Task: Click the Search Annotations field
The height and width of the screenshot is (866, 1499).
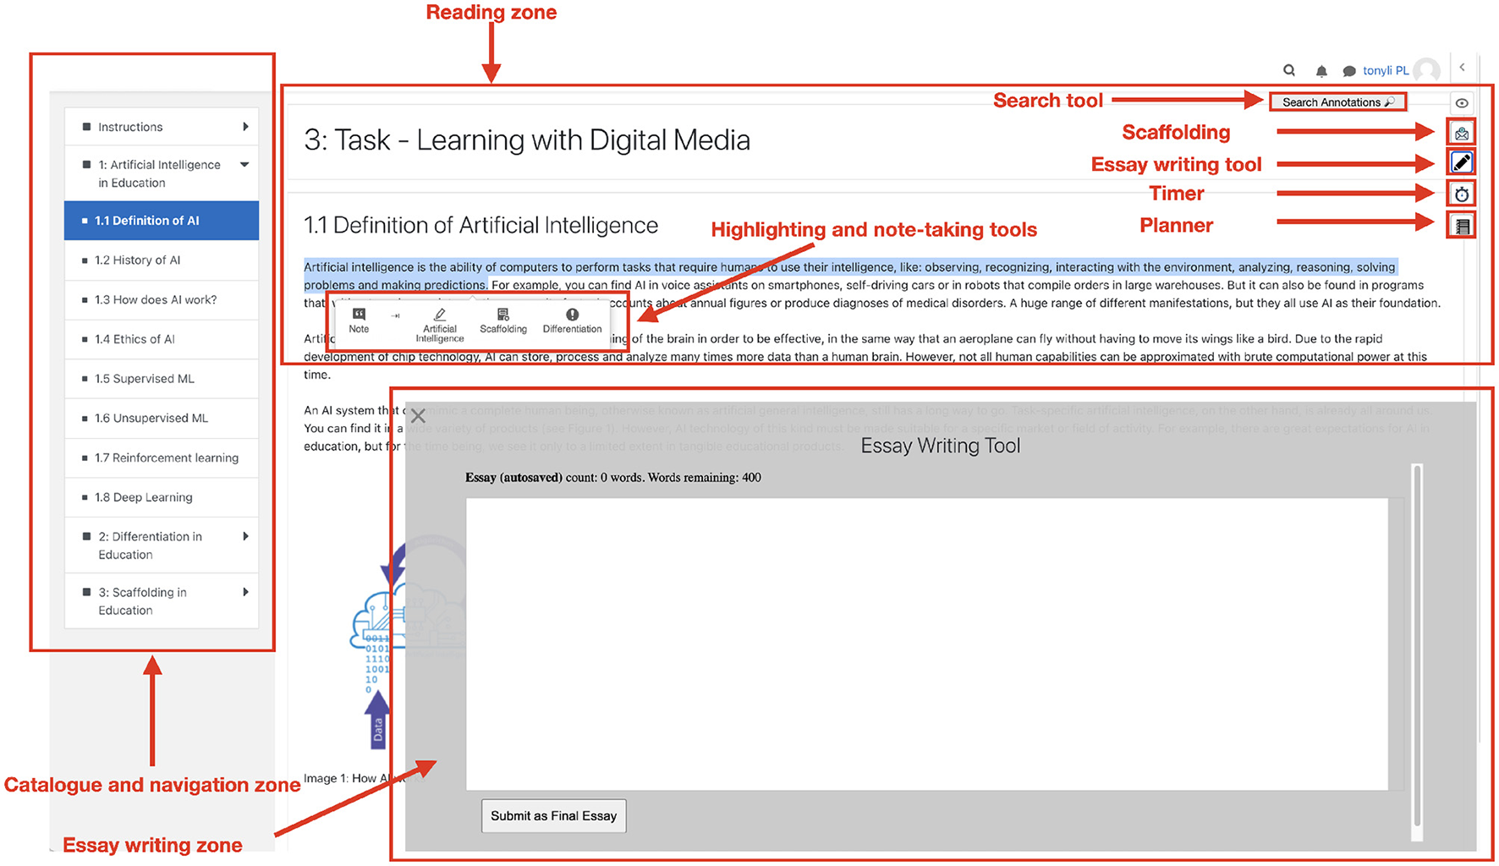Action: (x=1337, y=102)
